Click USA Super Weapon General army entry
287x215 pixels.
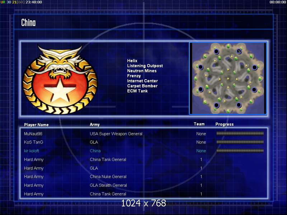coord(116,134)
